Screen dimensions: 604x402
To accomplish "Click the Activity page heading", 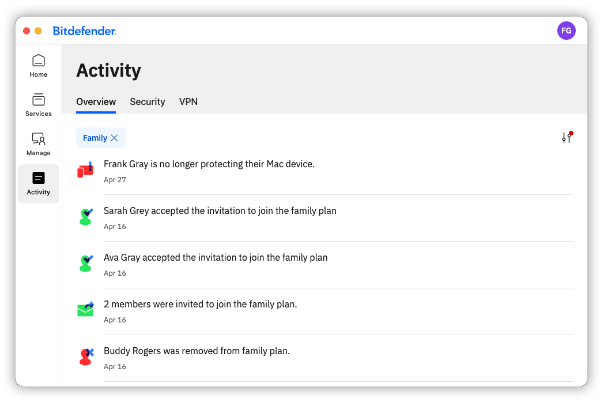I will [108, 70].
